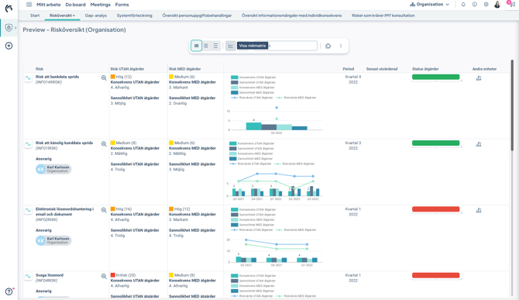
Task: Click the add (plus) icon in sidebar
Action: tap(9, 46)
